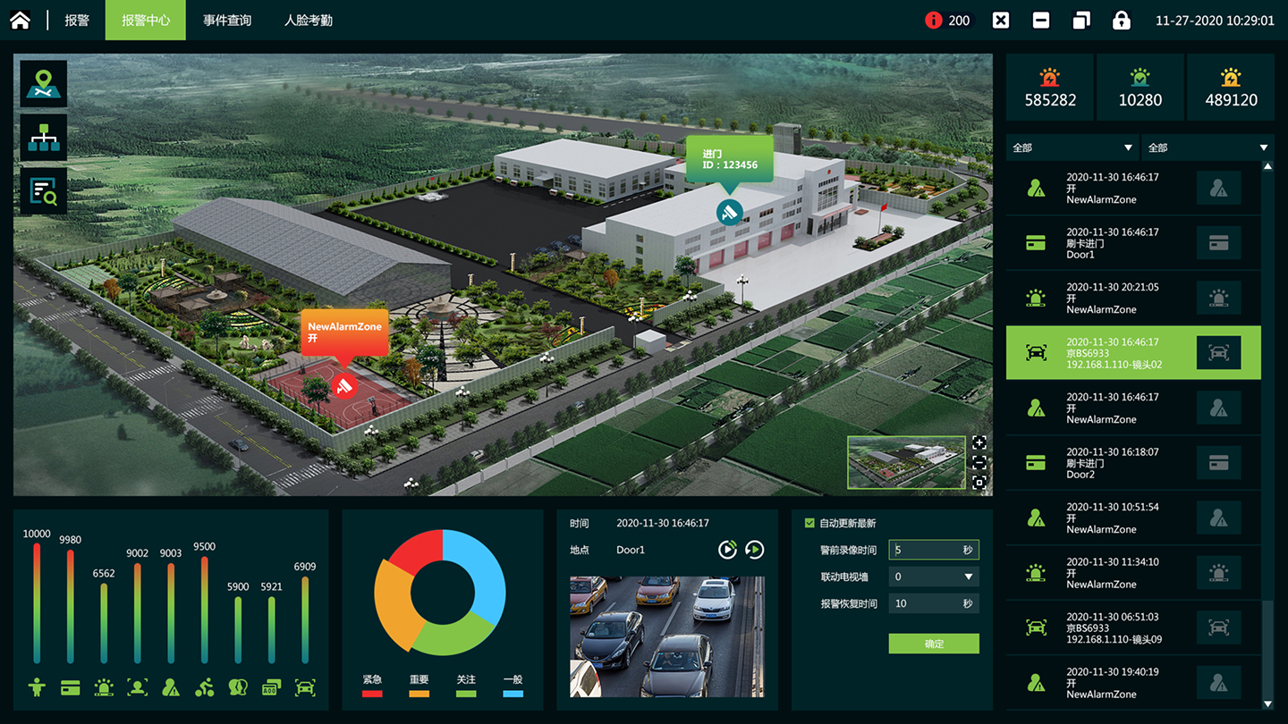Click the green 确定 confirm button
This screenshot has width=1288, height=724.
click(x=934, y=644)
